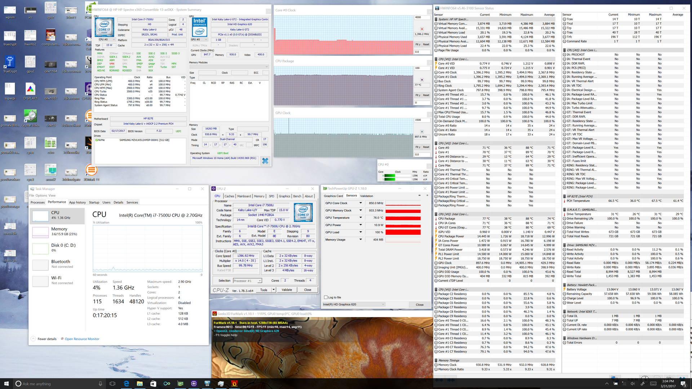Open the Task Manager Processes tab
Image resolution: width=692 pixels, height=389 pixels.
click(x=38, y=202)
